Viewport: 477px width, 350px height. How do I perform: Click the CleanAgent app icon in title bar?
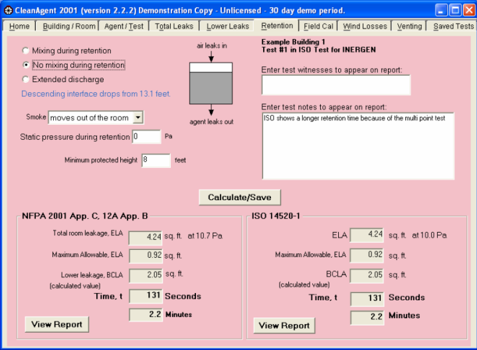tap(8, 11)
